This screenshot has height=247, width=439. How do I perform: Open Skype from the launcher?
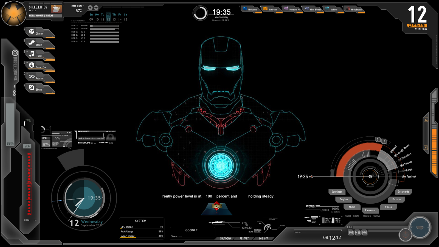click(40, 89)
